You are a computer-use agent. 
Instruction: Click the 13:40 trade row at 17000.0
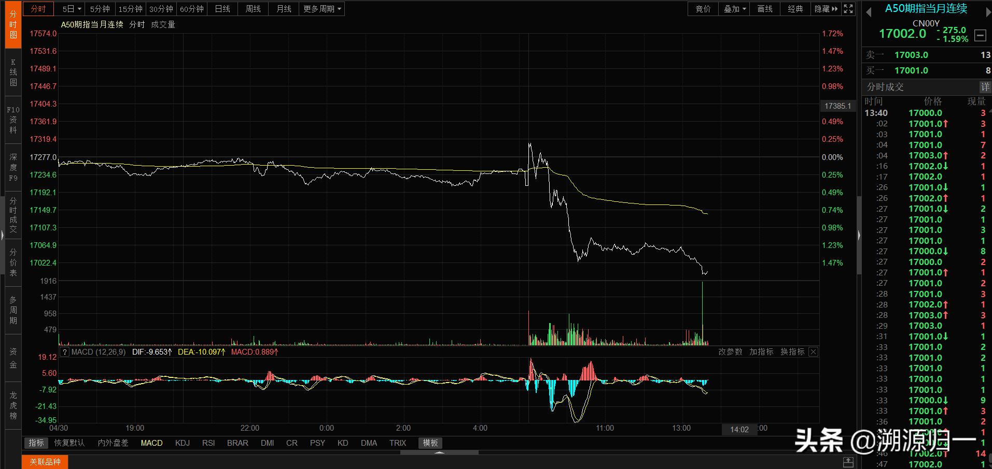coord(927,113)
